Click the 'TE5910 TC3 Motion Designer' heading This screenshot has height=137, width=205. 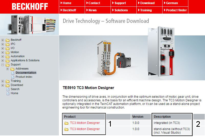coord(88,88)
